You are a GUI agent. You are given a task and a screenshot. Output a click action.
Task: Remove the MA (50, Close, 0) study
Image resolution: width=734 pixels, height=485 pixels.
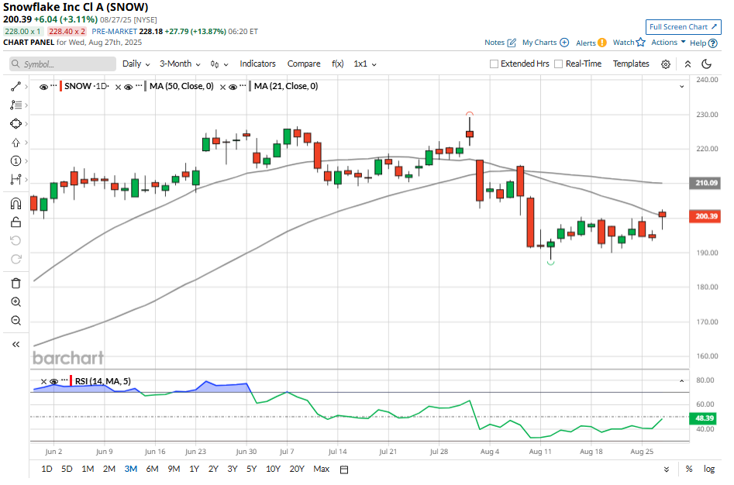tap(118, 87)
